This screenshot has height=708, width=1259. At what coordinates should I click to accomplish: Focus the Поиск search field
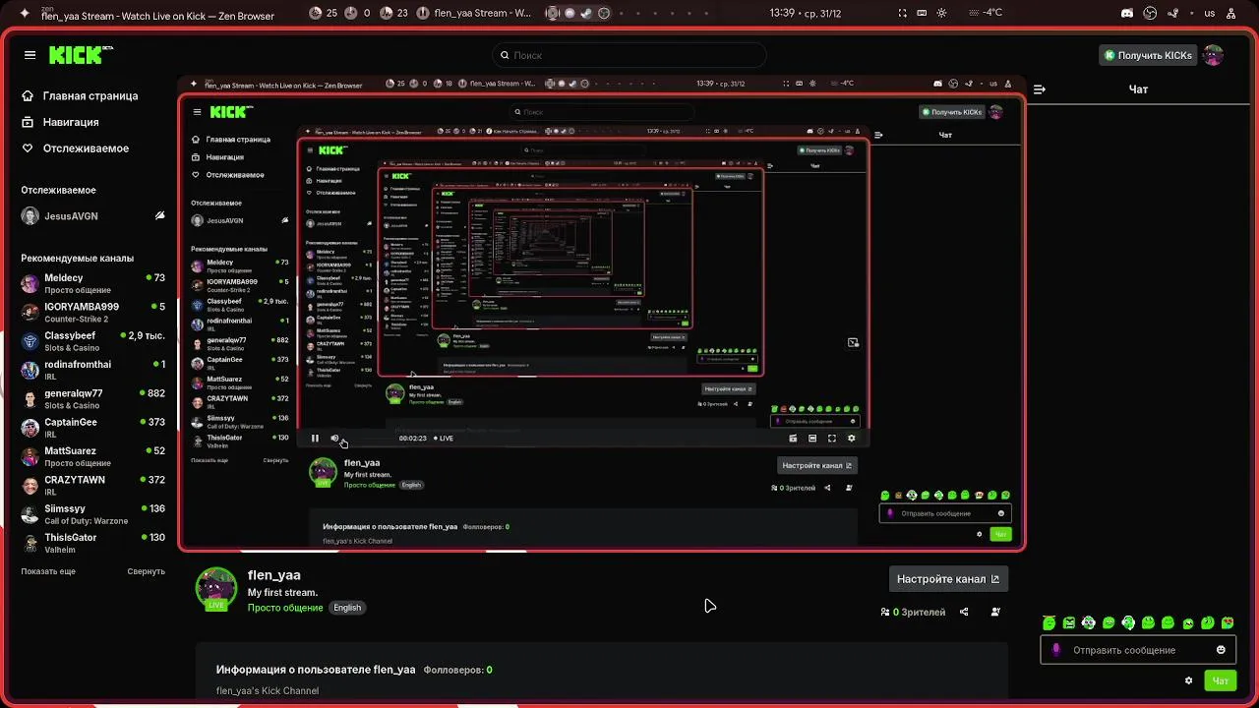[629, 55]
